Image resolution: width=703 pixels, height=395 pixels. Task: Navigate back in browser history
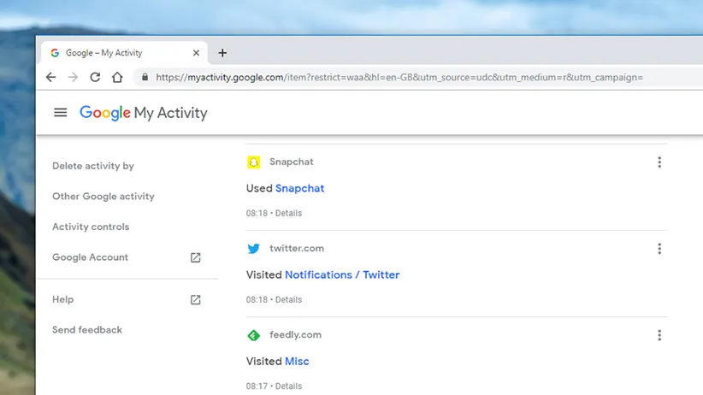50,77
